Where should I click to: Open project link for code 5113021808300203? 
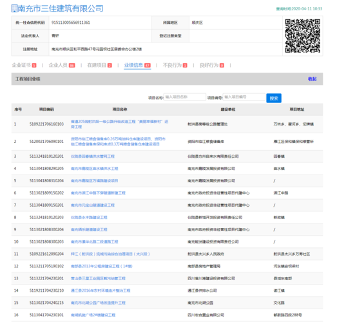pyautogui.click(x=94, y=241)
